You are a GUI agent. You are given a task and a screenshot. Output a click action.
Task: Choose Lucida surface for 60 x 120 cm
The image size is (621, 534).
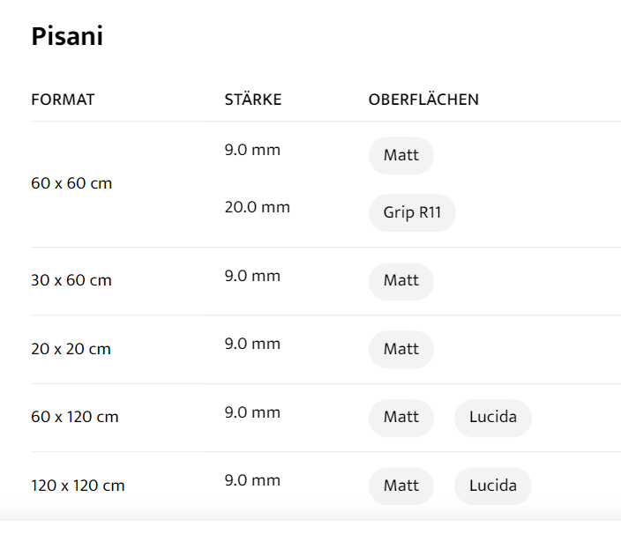tap(492, 417)
